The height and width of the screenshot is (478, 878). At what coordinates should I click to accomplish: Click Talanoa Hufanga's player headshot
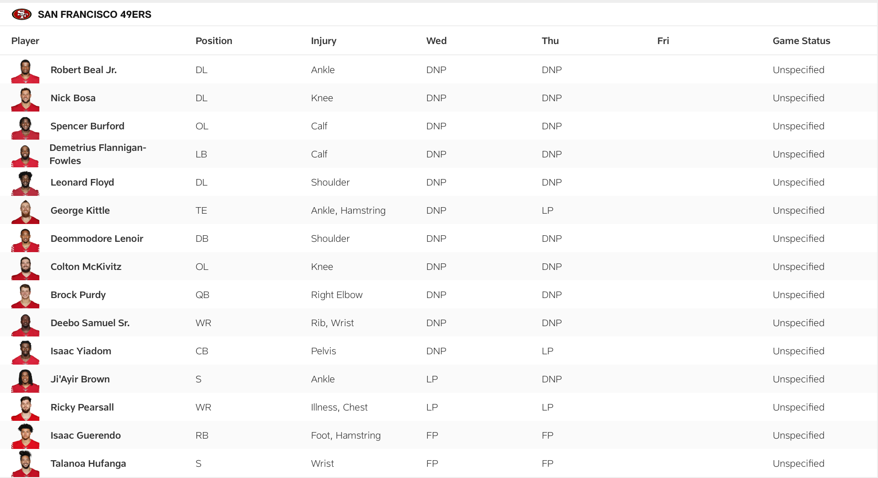click(x=25, y=463)
